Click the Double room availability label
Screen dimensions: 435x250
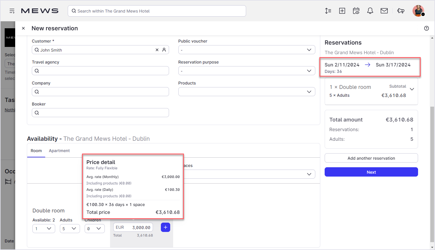(48, 211)
